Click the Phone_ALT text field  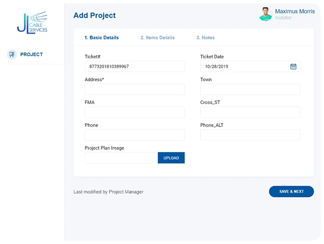250,135
